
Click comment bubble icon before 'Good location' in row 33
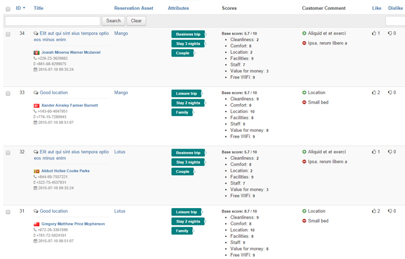(x=36, y=92)
